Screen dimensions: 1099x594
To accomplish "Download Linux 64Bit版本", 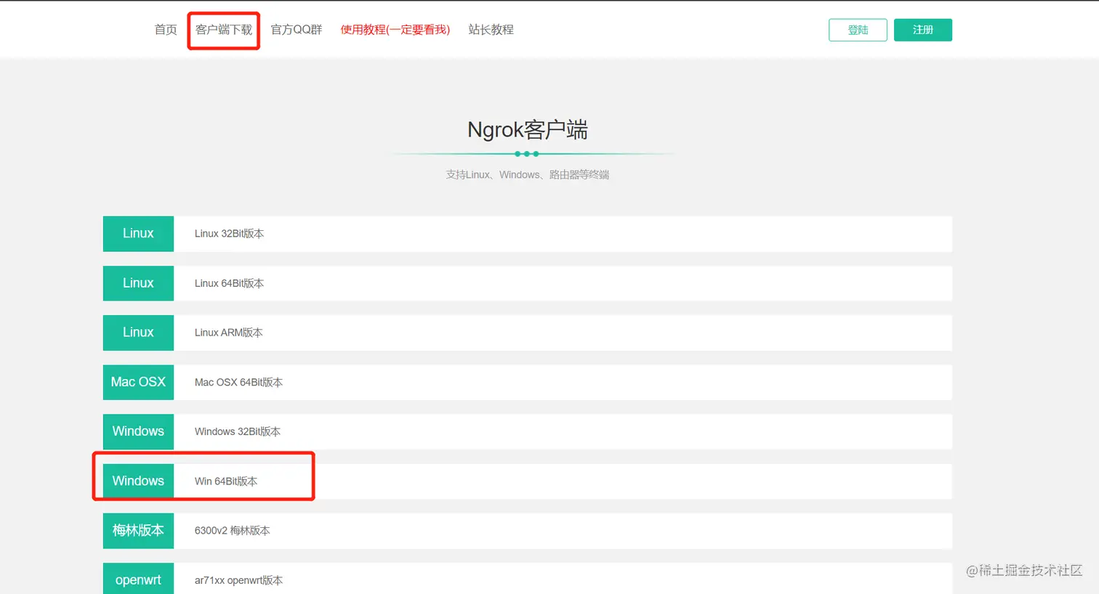I will pos(229,283).
